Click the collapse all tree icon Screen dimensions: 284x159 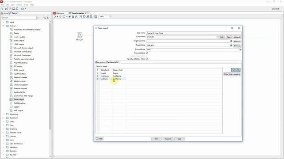[x=48, y=18]
